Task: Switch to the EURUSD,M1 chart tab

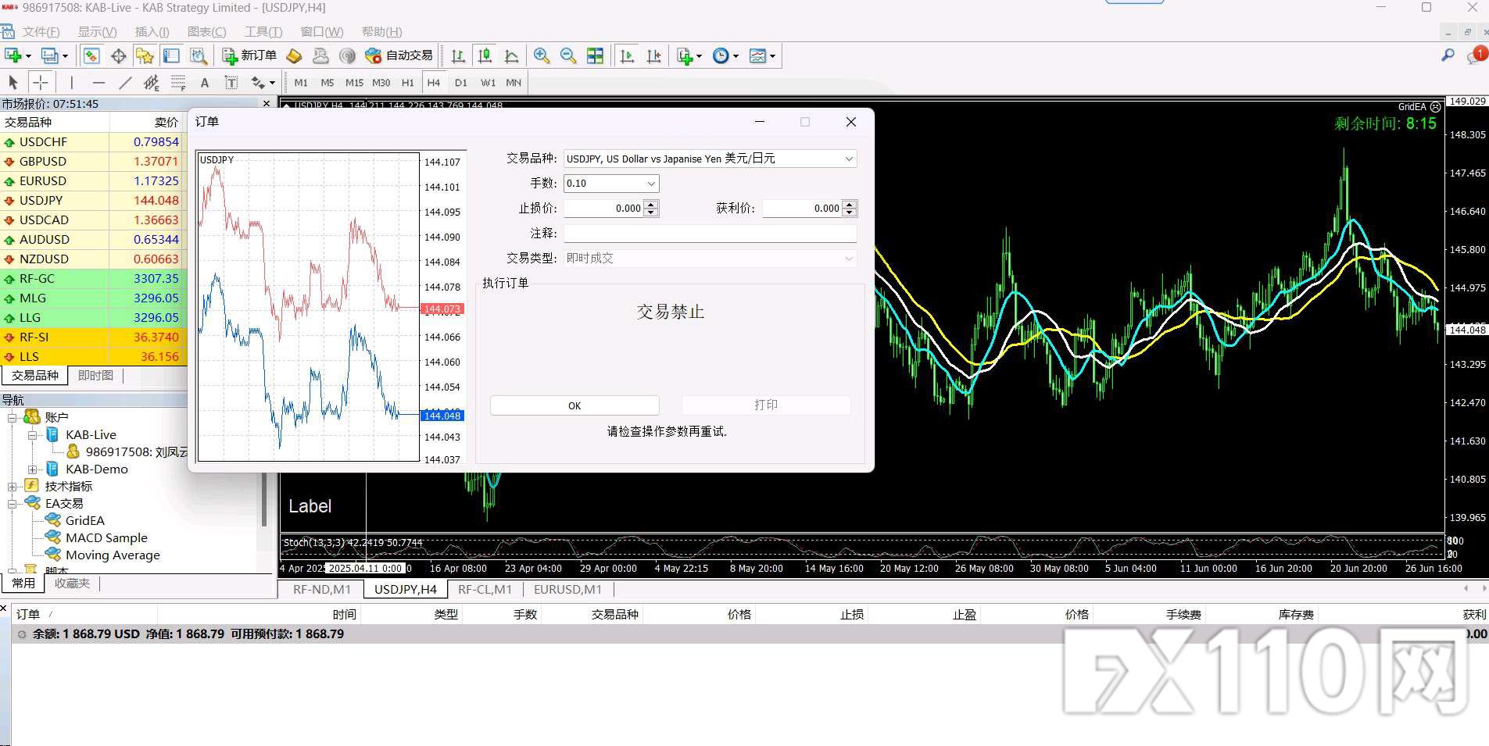Action: [x=567, y=590]
